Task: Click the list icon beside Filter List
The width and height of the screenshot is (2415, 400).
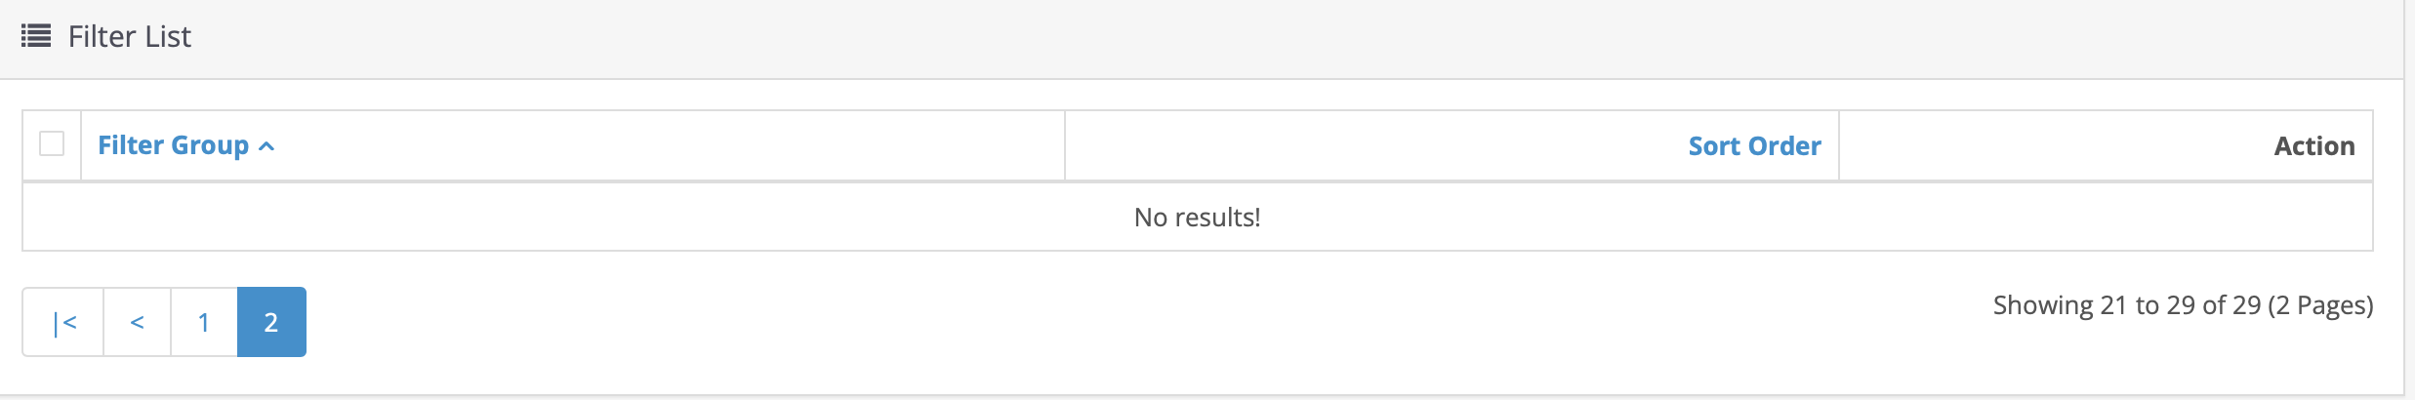Action: (x=36, y=37)
